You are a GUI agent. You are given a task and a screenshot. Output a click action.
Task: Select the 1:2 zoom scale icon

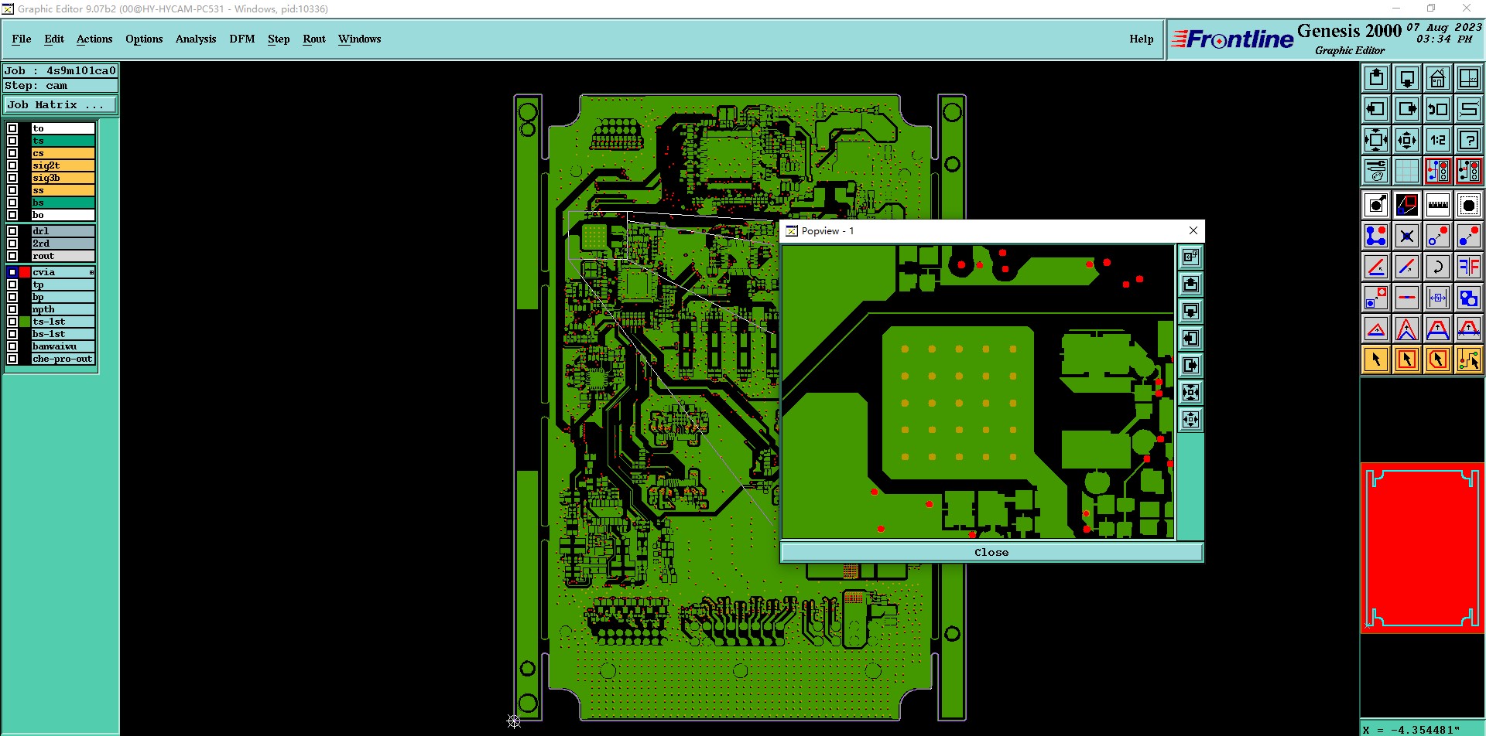click(x=1437, y=140)
